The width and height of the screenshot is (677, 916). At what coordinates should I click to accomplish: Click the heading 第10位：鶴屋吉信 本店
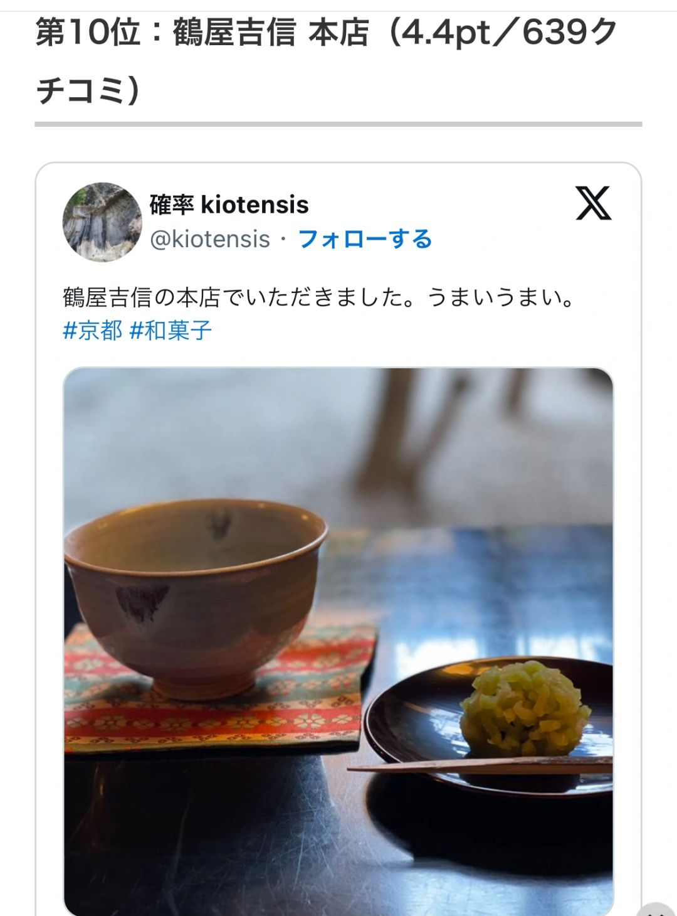coord(202,33)
